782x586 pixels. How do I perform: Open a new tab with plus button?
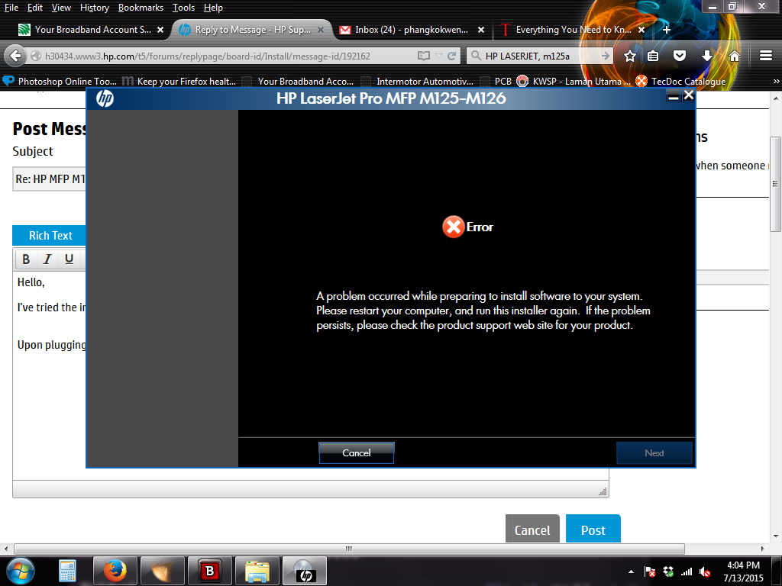[666, 30]
